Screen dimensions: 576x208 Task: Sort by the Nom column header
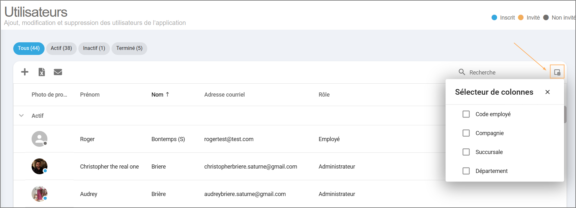click(157, 95)
